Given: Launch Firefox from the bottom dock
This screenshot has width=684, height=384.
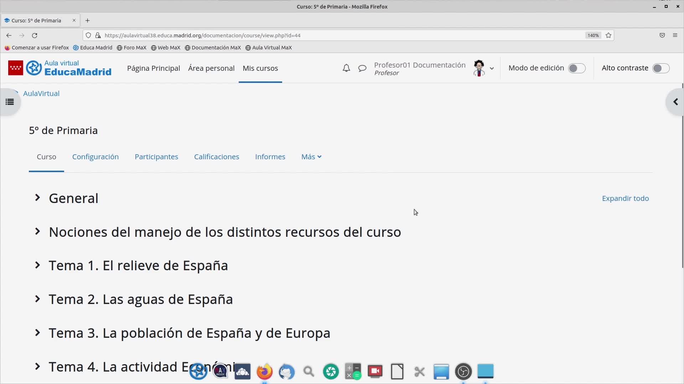Looking at the screenshot, I should (x=264, y=372).
